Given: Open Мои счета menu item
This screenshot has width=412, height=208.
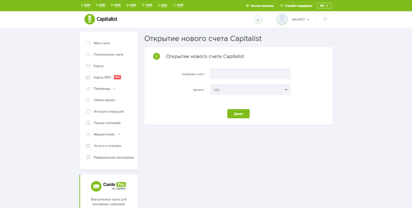Looking at the screenshot, I should (x=102, y=43).
